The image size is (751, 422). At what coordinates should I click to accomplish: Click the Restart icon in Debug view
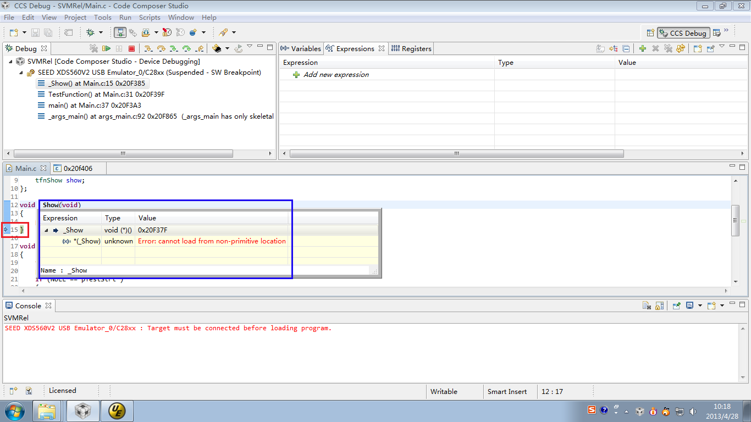[239, 48]
